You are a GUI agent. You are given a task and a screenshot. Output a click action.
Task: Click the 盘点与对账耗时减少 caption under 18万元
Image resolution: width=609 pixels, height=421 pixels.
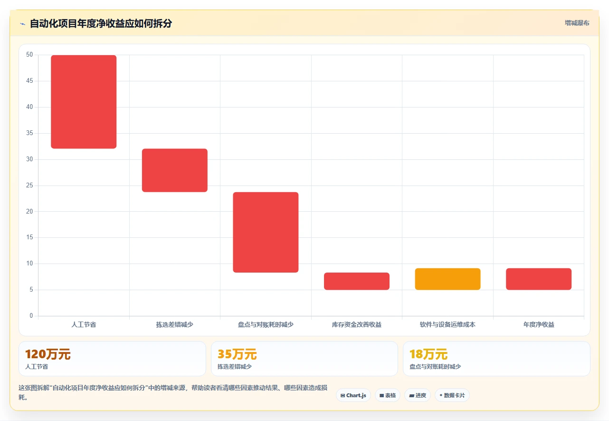pyautogui.click(x=435, y=367)
